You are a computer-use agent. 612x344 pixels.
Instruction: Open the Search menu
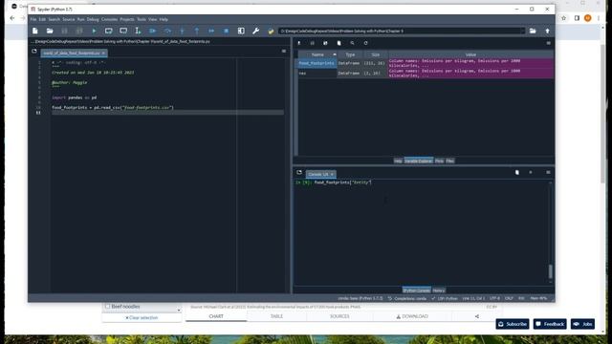click(55, 19)
